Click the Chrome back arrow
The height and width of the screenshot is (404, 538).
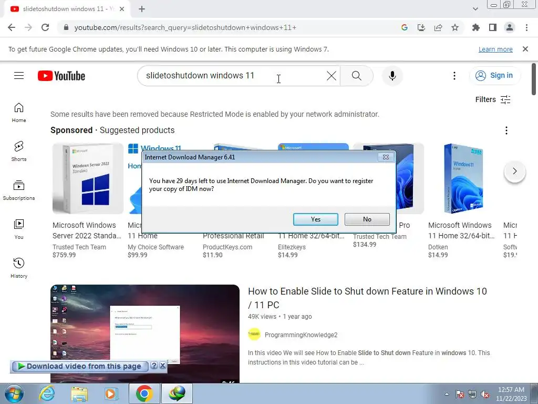[x=12, y=27]
